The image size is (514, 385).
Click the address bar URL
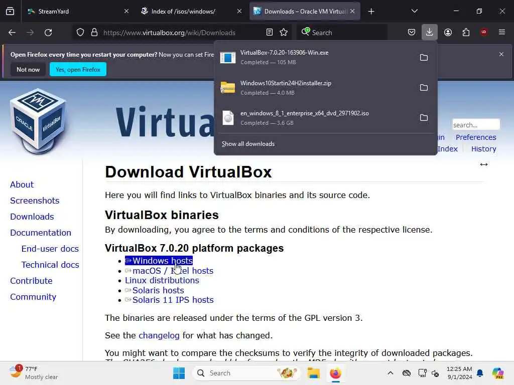tap(169, 33)
